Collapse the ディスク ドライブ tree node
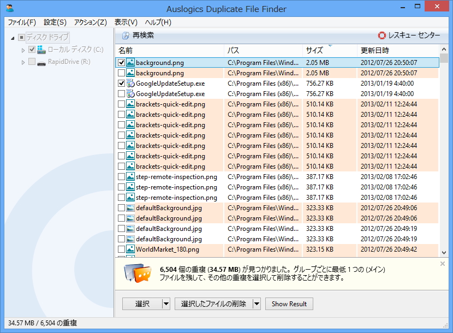453x333 pixels. tap(13, 38)
